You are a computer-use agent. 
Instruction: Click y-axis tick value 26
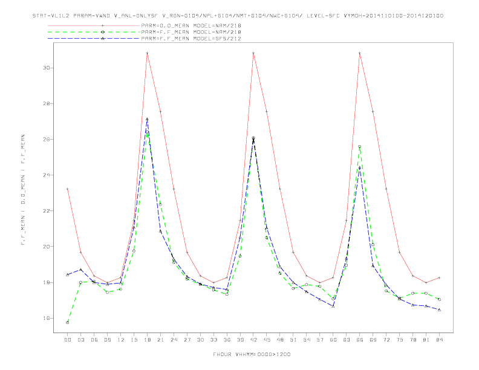click(46, 139)
